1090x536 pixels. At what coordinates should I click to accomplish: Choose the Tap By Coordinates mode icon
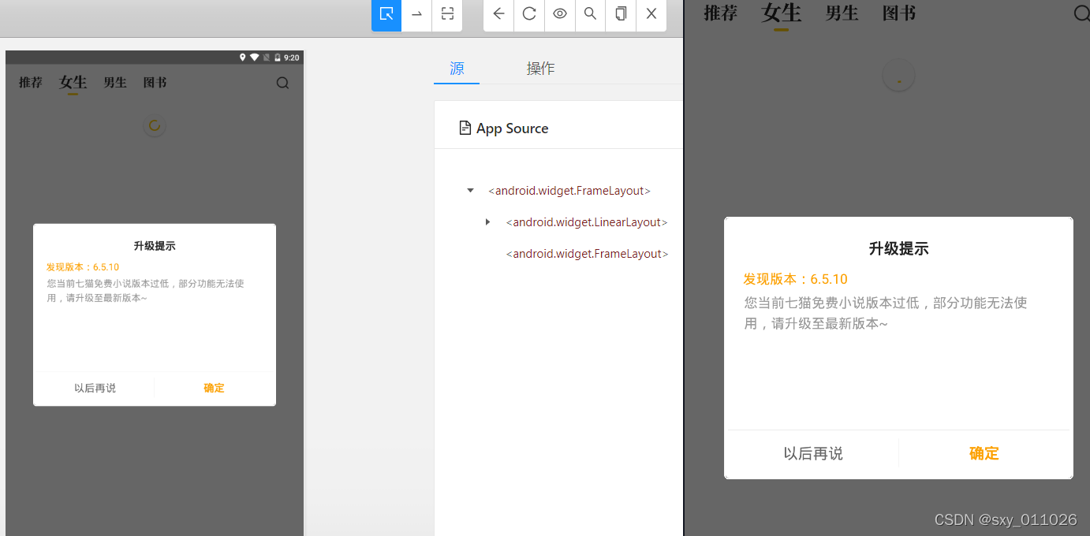point(447,13)
